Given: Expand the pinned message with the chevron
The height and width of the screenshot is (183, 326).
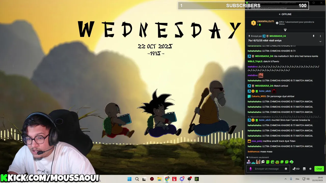Looking at the screenshot, I should 320,41.
